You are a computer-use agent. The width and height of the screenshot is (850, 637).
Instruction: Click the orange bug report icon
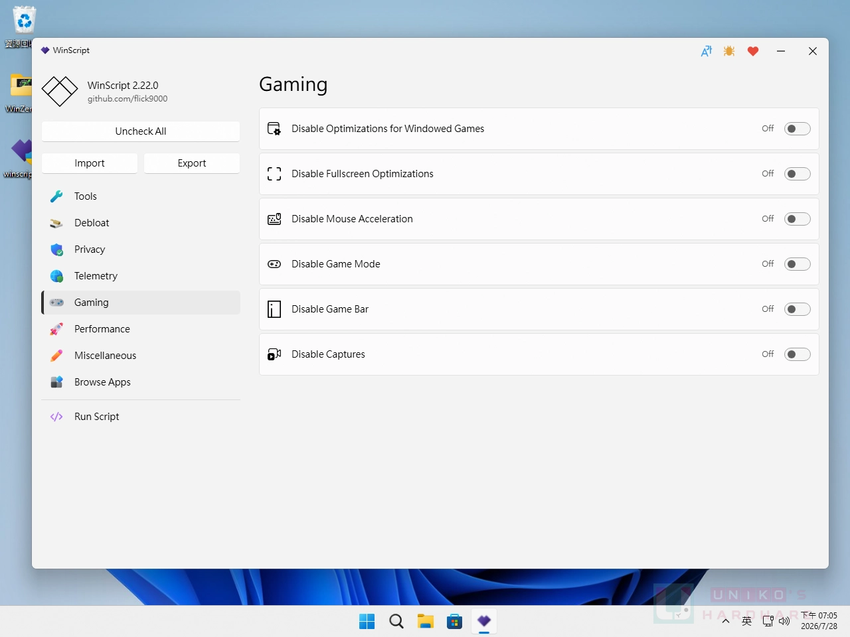coord(729,51)
